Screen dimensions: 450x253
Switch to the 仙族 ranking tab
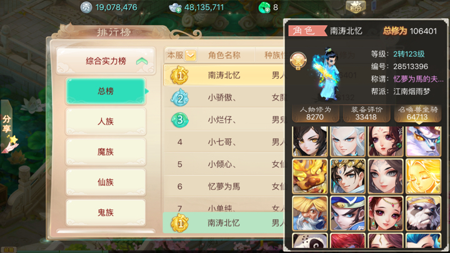(106, 182)
